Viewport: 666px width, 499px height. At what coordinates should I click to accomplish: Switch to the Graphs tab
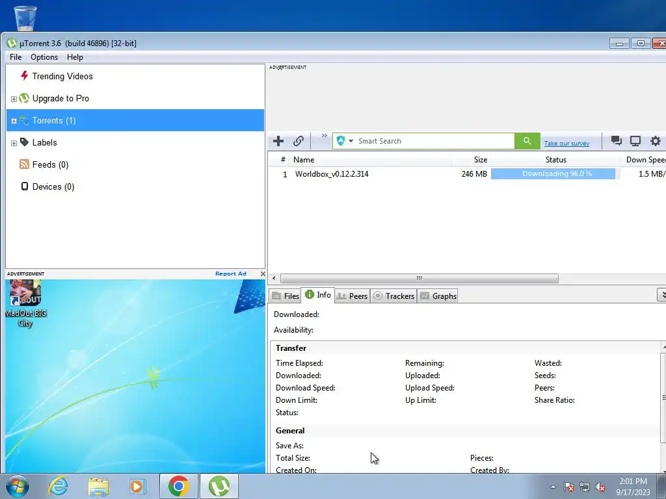(438, 296)
